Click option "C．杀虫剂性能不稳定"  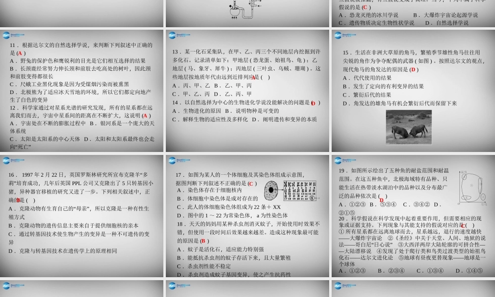point(203,266)
